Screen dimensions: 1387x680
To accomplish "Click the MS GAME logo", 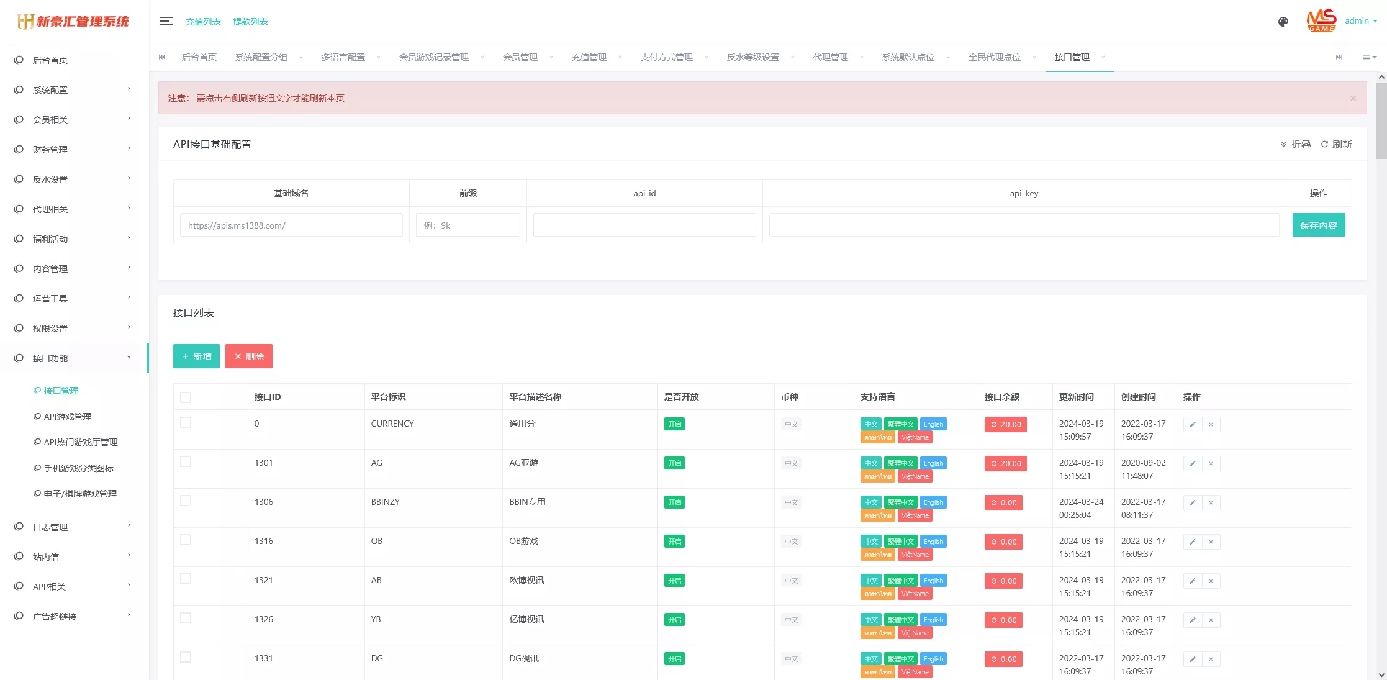I will (x=1321, y=20).
